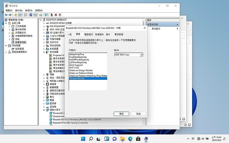The image size is (229, 143).
Task: Switch to the 事件 tab
Action: [108, 34]
